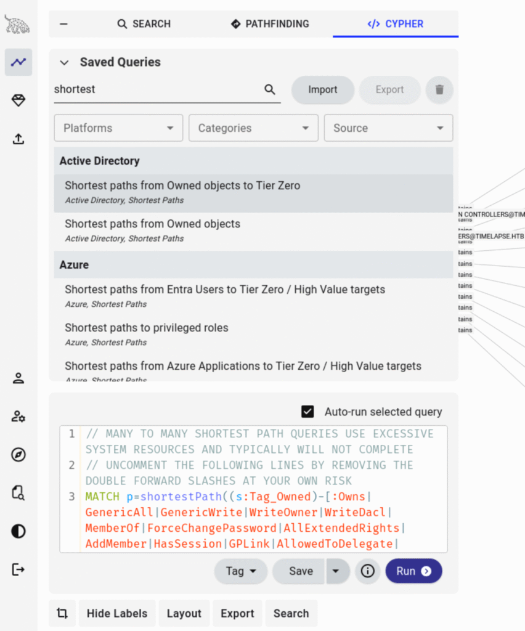Screen dimensions: 525x631
Task: Disable Auto-run selected query checkbox
Action: (307, 412)
